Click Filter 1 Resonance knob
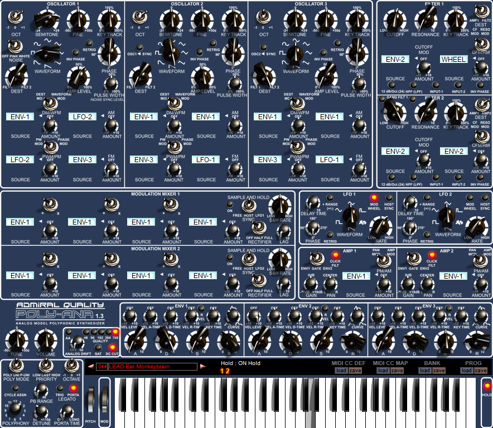 426,20
